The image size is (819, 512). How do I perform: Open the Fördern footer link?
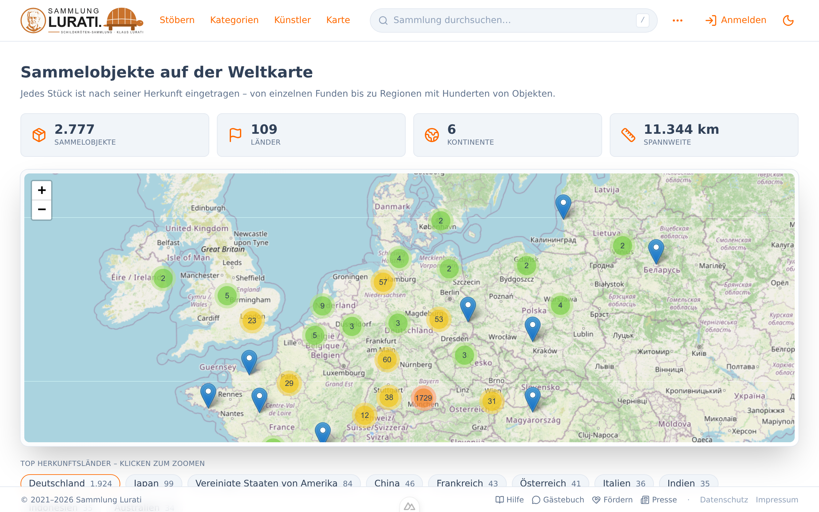[x=612, y=500]
